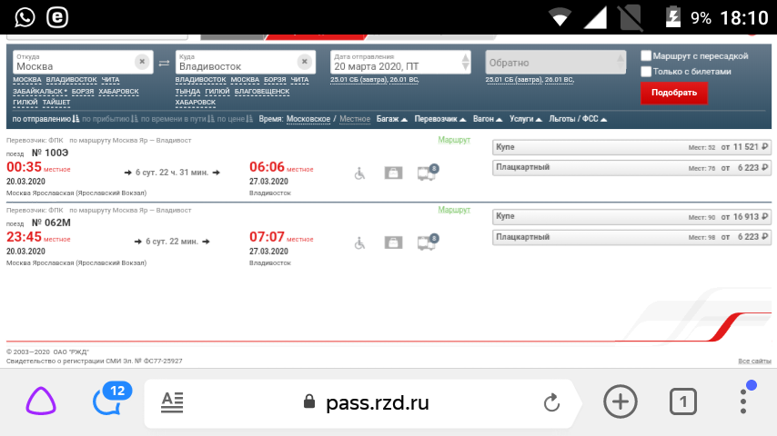Toggle Только с билетами checkbox

click(x=646, y=71)
